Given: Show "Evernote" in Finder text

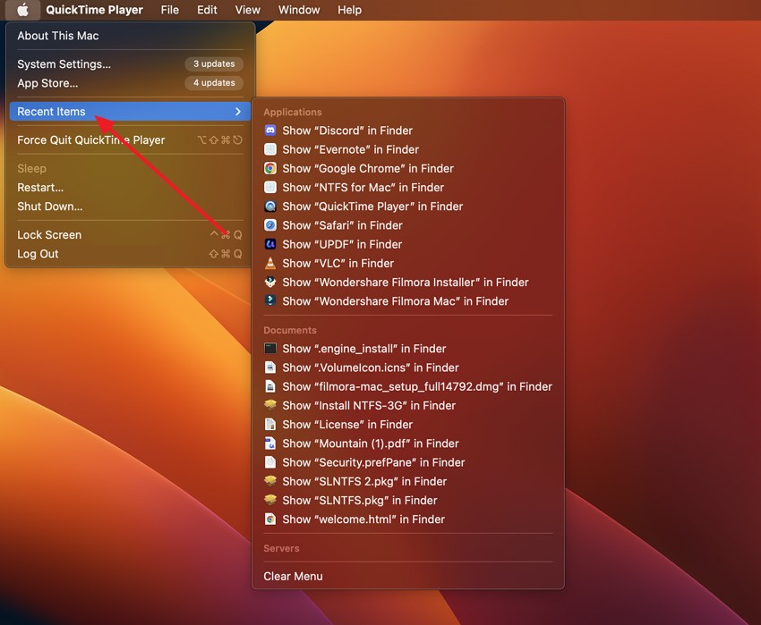Looking at the screenshot, I should tap(350, 149).
